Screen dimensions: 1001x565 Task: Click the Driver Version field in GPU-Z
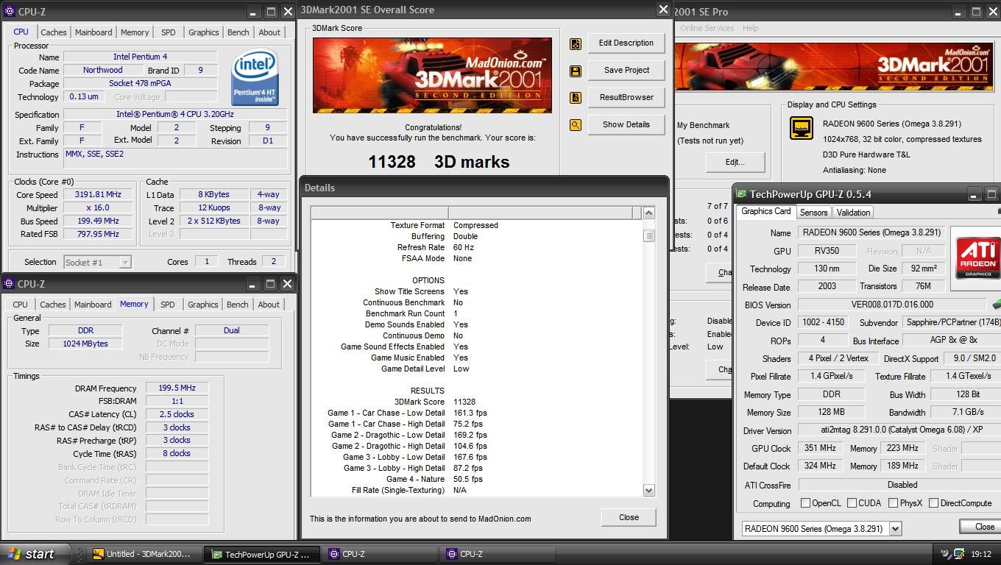[x=899, y=430]
